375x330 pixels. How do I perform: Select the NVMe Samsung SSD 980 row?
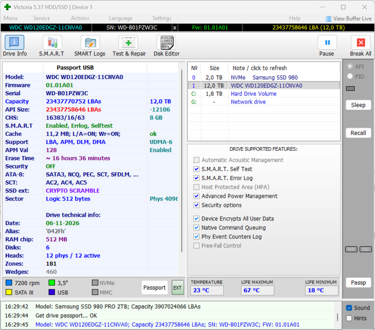coord(264,78)
